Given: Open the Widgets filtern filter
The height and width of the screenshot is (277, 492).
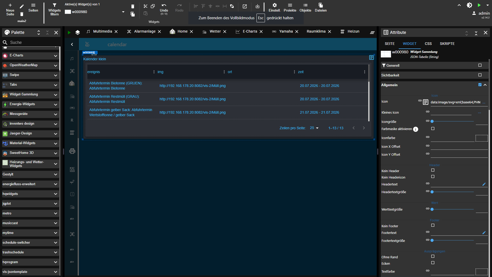Looking at the screenshot, I should pyautogui.click(x=55, y=9).
